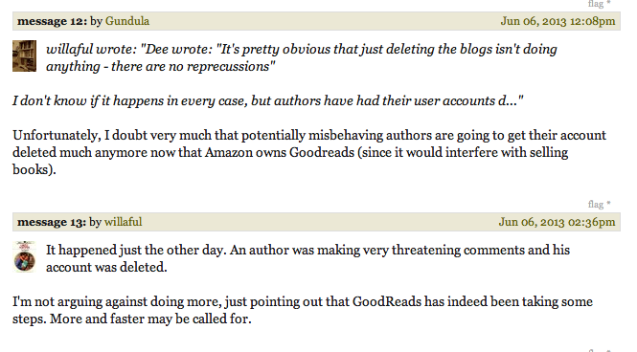Click the "message 13:" label

[52, 222]
